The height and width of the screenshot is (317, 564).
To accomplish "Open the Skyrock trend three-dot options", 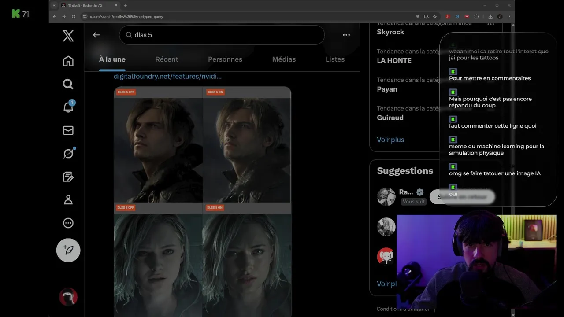I will pos(490,24).
